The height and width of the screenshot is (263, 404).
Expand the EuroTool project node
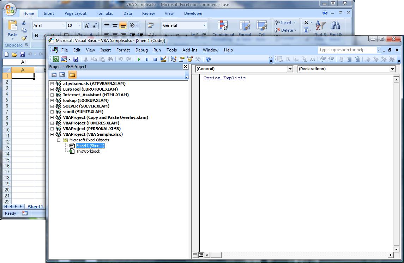click(x=52, y=89)
